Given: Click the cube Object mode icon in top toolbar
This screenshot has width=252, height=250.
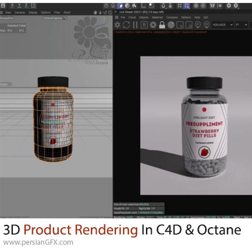Looking at the screenshot, I should [x=127, y=6].
